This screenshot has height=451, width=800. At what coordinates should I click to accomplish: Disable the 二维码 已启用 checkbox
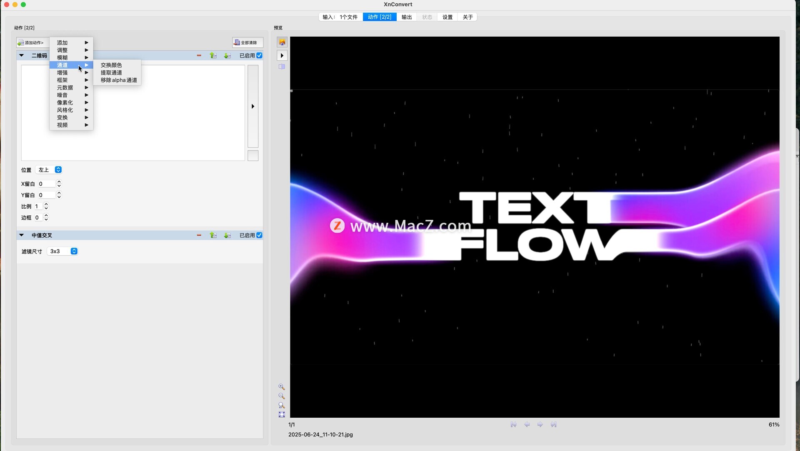pyautogui.click(x=259, y=55)
